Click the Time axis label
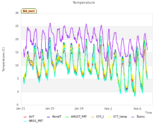Viewport: 168px width, 126px height. coord(149,113)
